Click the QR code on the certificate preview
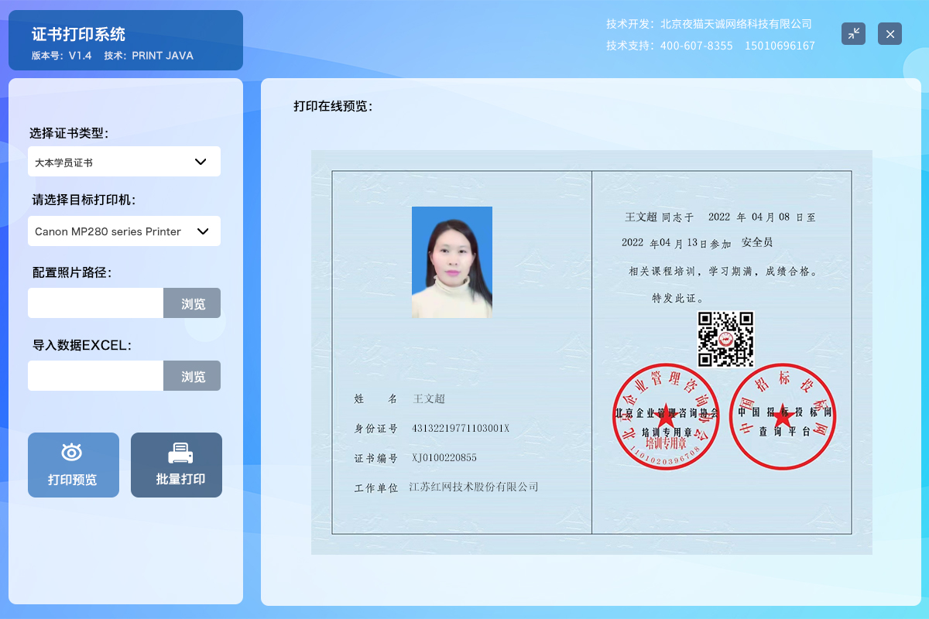Image resolution: width=929 pixels, height=619 pixels. [726, 338]
